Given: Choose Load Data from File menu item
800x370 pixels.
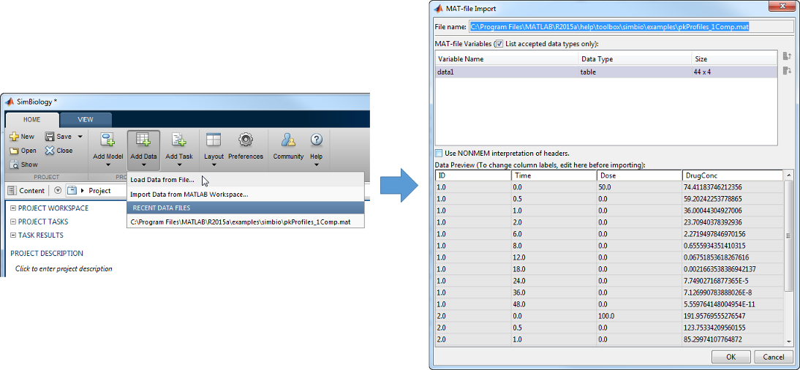Looking at the screenshot, I should pos(246,180).
